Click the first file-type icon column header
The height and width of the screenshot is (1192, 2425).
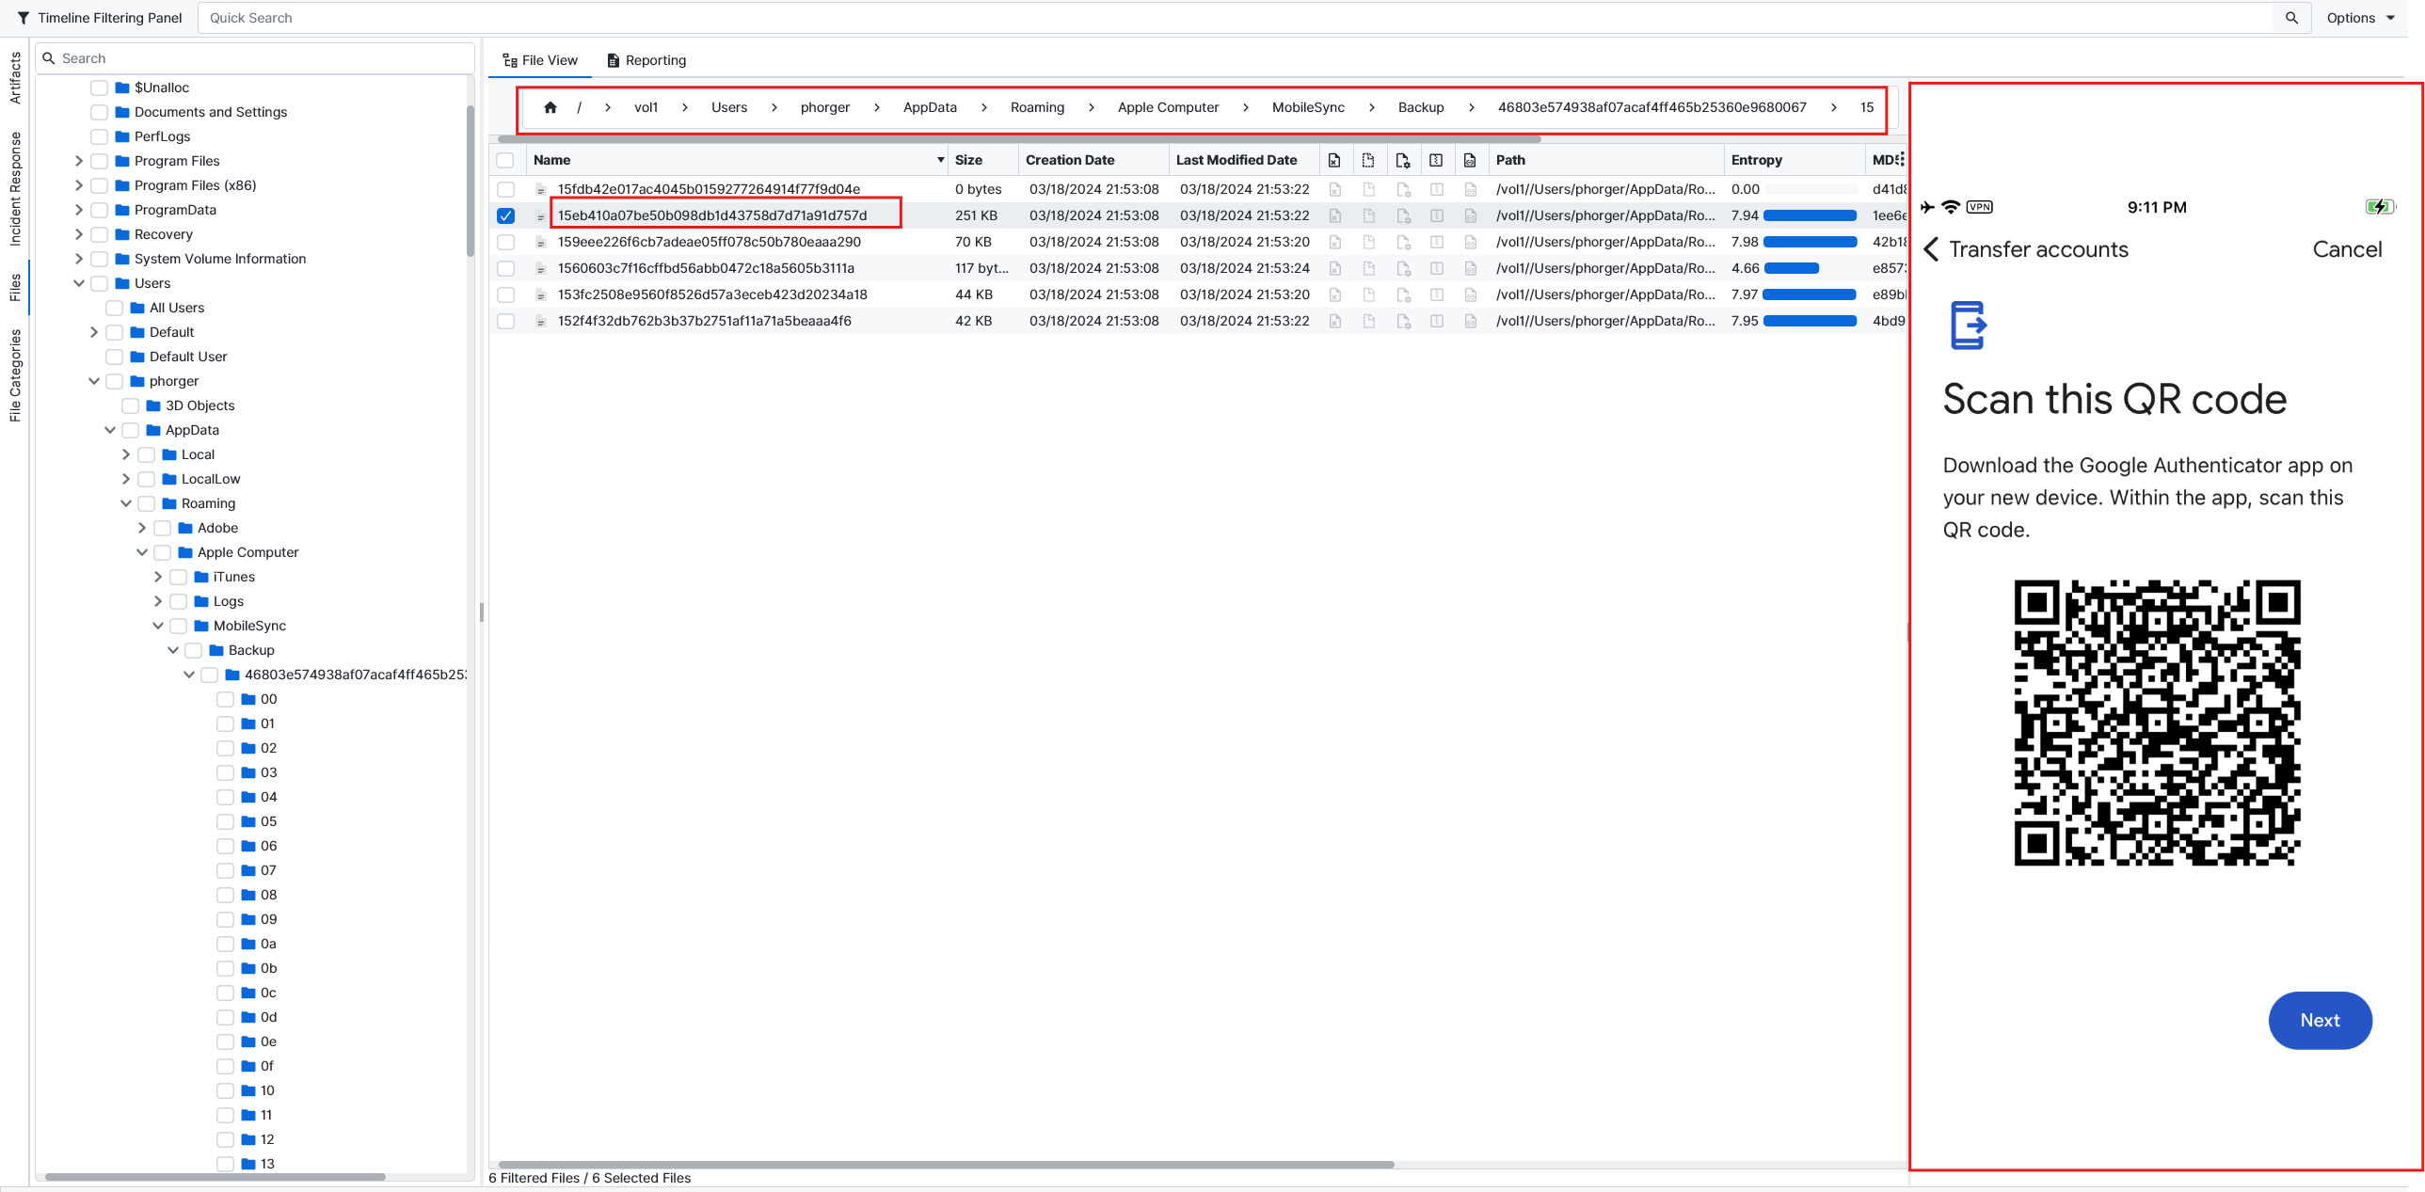[x=1334, y=160]
